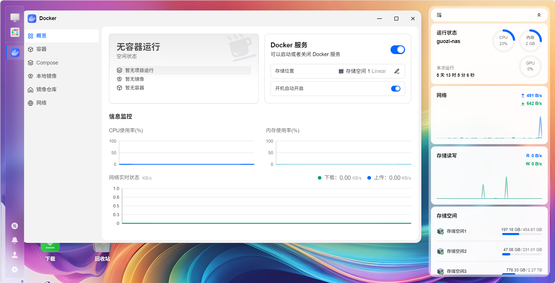Click 暂无镜像 row
The image size is (555, 283).
(x=184, y=79)
